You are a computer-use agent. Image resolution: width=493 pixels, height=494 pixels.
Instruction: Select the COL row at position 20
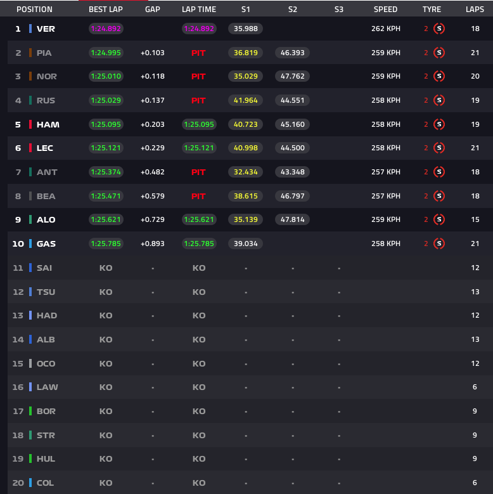tap(250, 483)
